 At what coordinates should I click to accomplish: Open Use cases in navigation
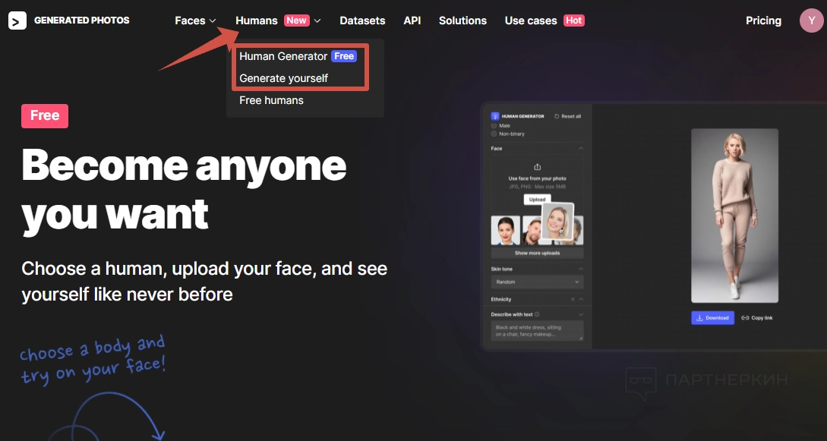tap(531, 20)
